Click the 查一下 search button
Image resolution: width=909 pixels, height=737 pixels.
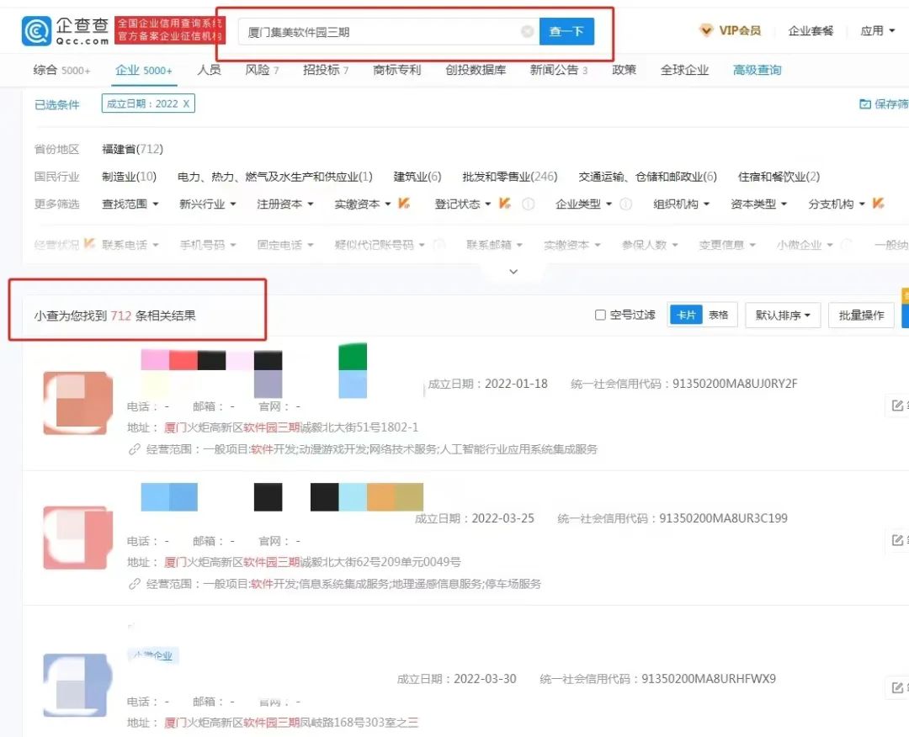(x=566, y=31)
